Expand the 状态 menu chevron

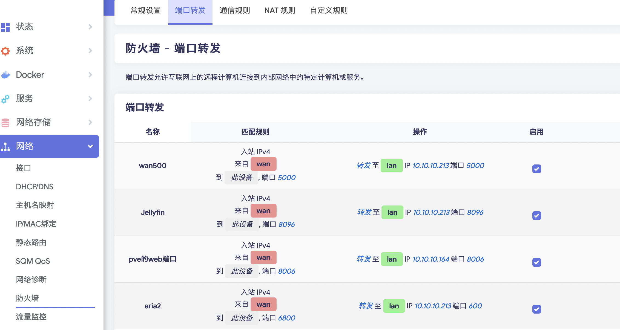click(90, 27)
